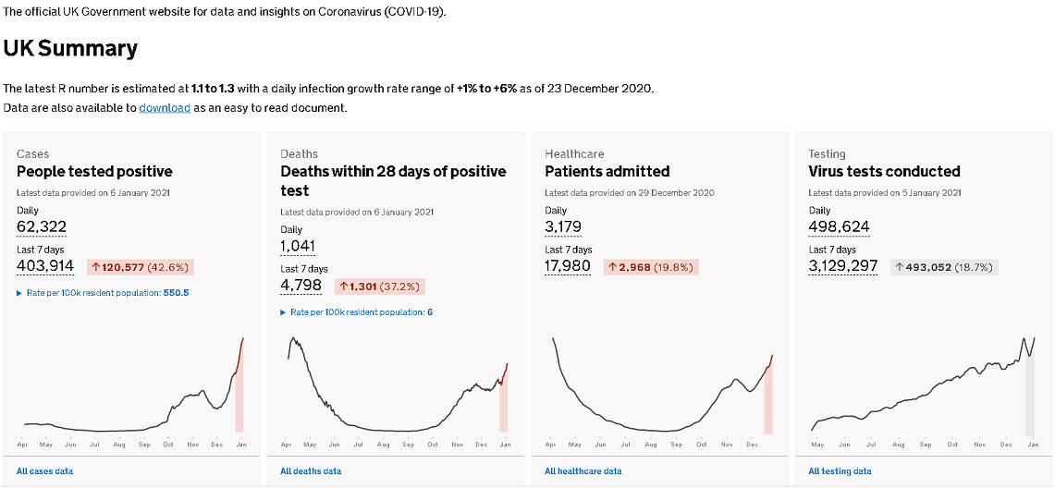Screen dimensions: 1055x488
Task: Click last 7 days cases figure 403,914
Action: click(x=45, y=266)
